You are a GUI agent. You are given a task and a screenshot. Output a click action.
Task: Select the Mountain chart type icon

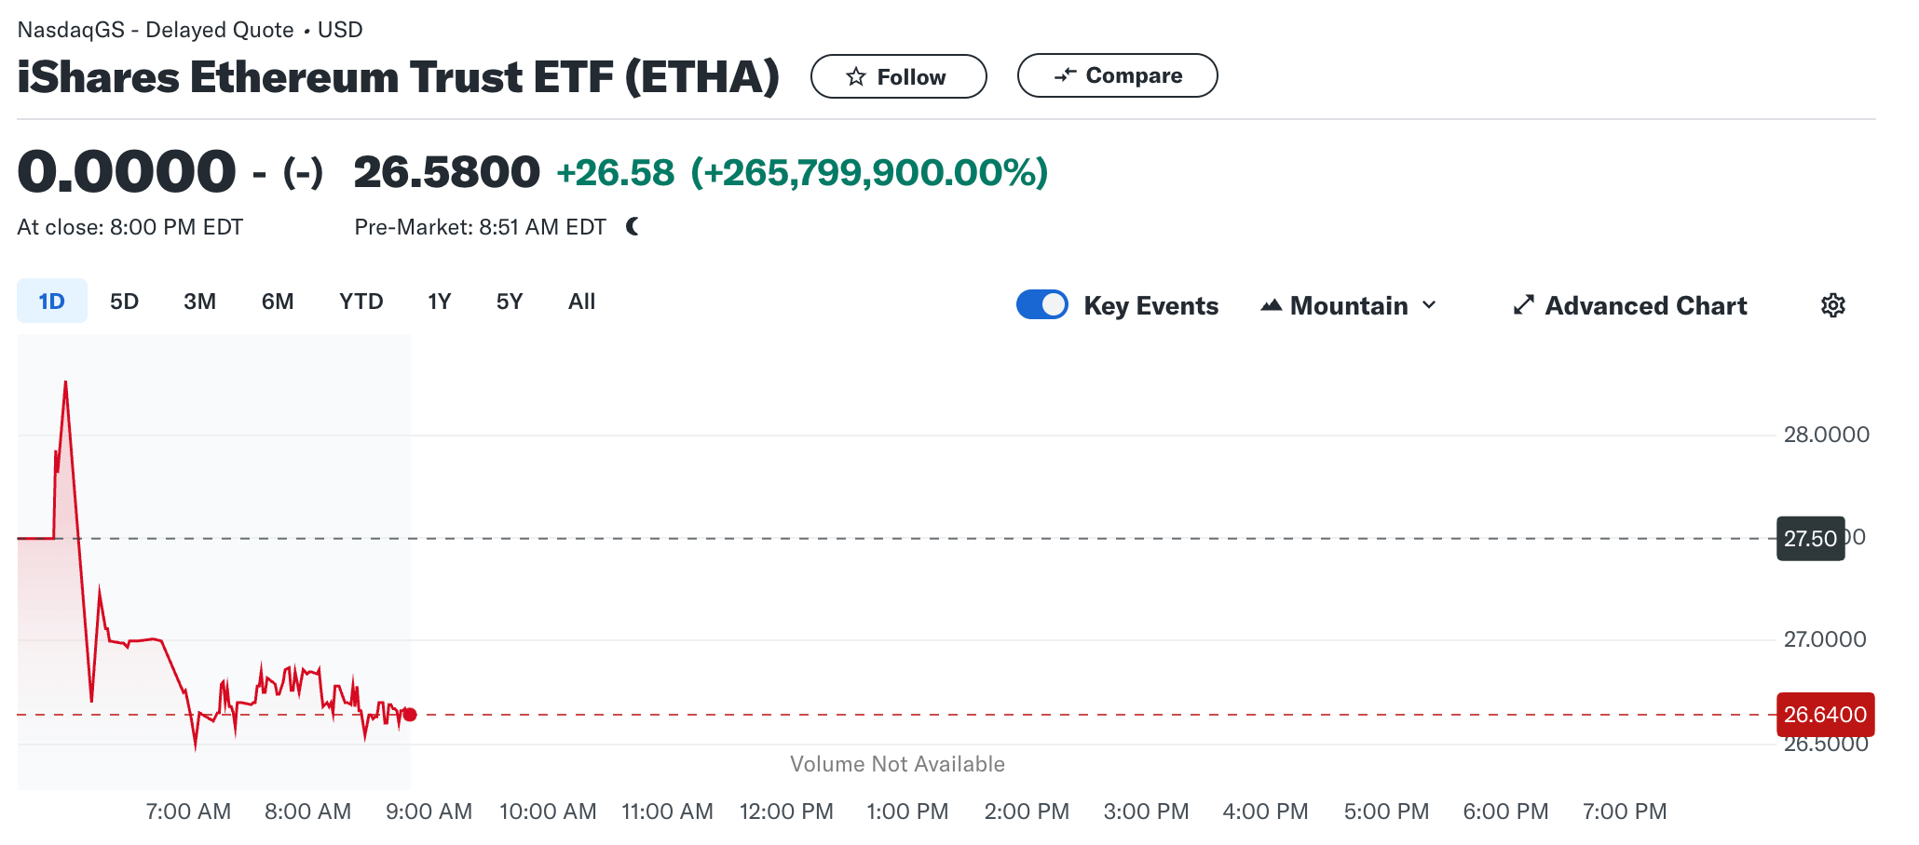pyautogui.click(x=1273, y=305)
